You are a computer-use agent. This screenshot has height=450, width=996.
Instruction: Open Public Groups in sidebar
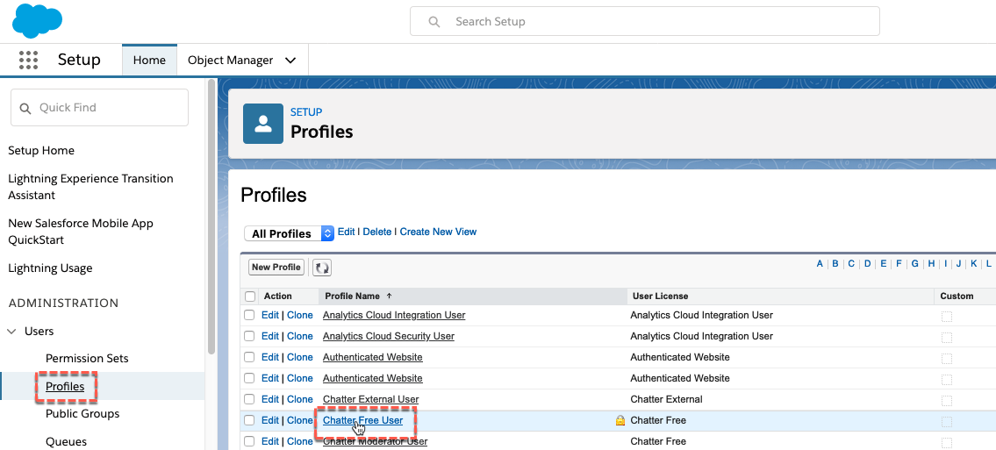click(82, 414)
